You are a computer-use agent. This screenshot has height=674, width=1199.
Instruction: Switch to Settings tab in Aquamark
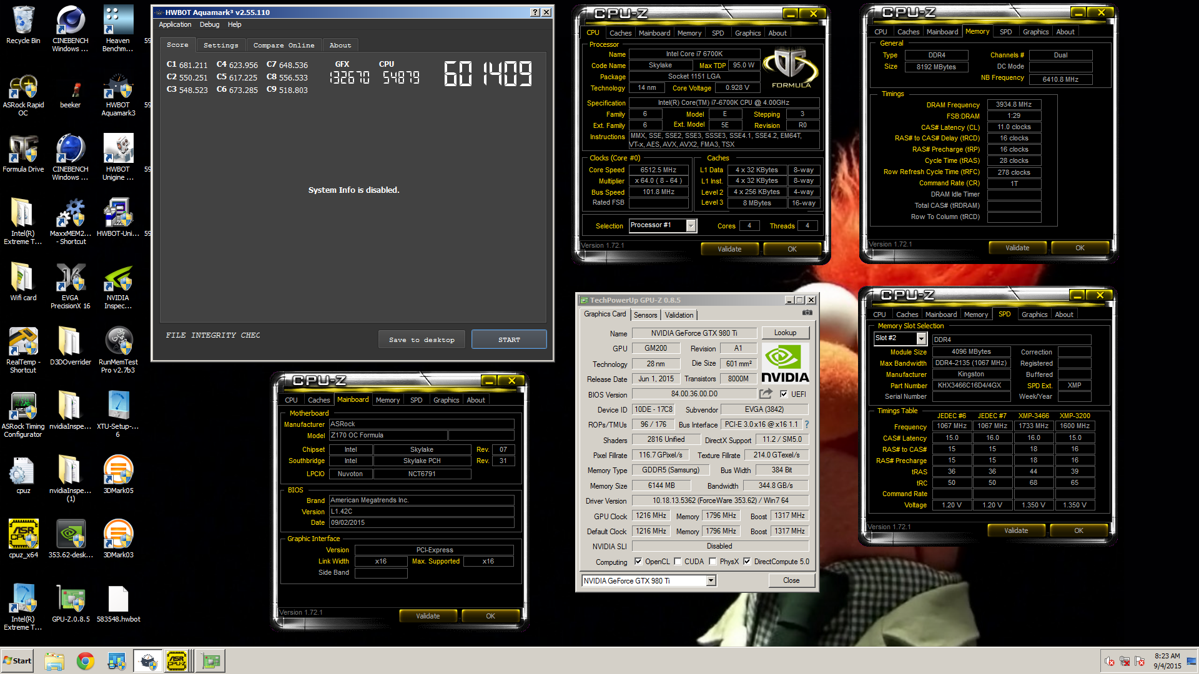click(x=220, y=46)
